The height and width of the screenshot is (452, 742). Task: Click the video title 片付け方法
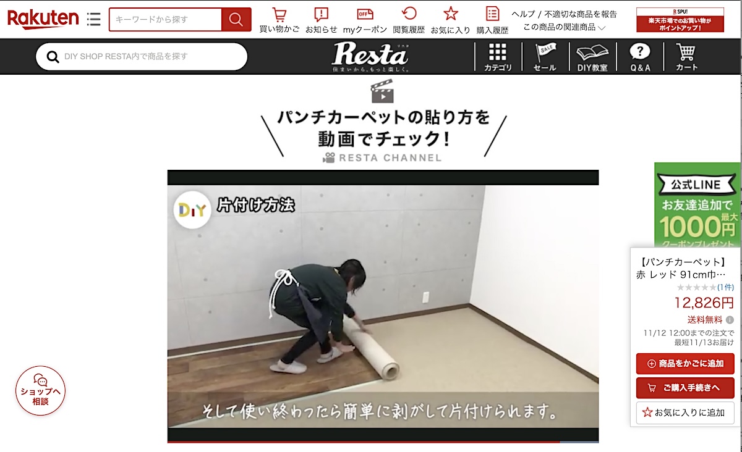tap(255, 206)
